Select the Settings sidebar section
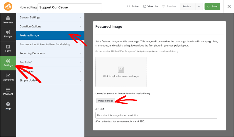This screenshot has height=137, width=234. tap(8, 63)
